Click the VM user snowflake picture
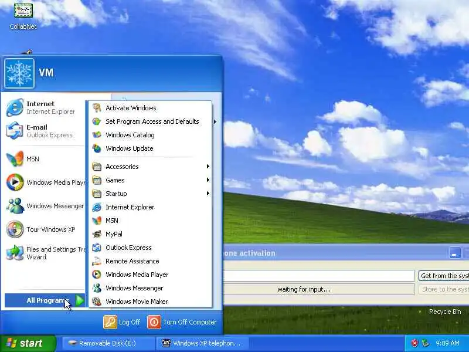Screen dimensions: 469x352 (x=19, y=73)
